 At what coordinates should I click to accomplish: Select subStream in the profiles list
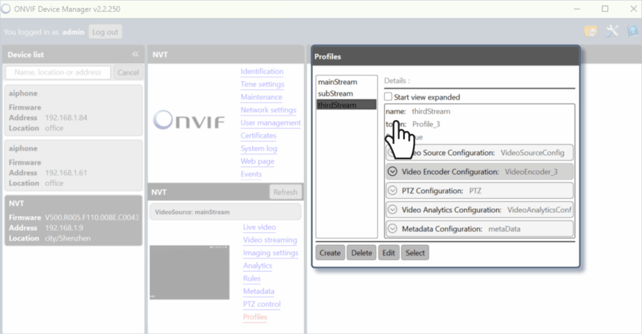[x=336, y=93]
